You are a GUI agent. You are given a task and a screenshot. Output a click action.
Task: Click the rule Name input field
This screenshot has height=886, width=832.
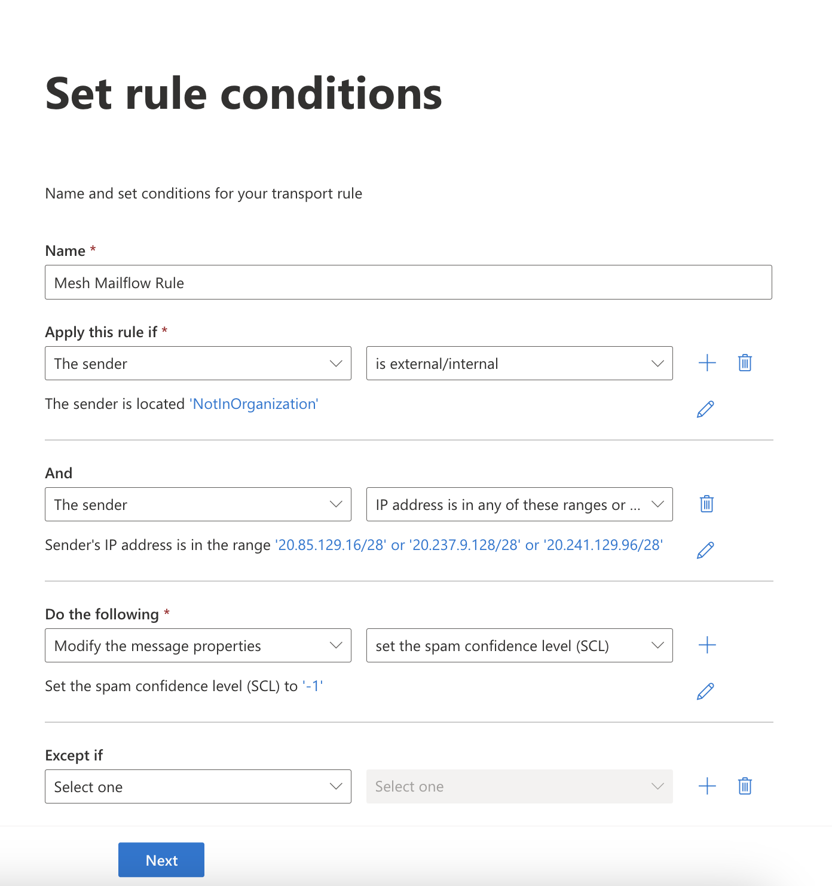tap(408, 282)
